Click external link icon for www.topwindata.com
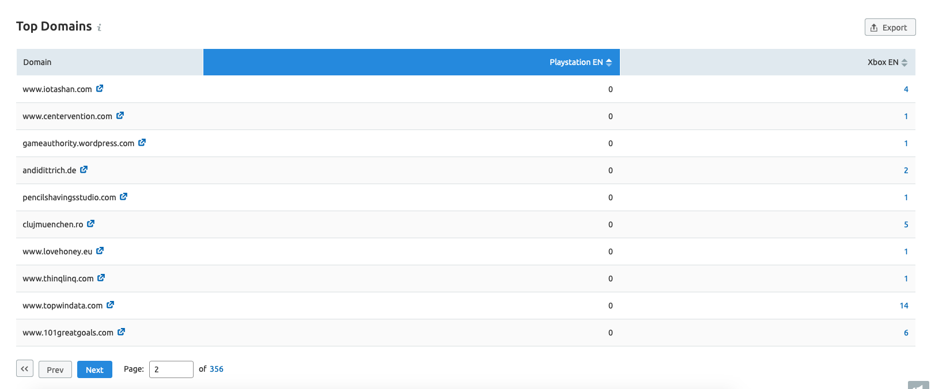 click(x=110, y=305)
